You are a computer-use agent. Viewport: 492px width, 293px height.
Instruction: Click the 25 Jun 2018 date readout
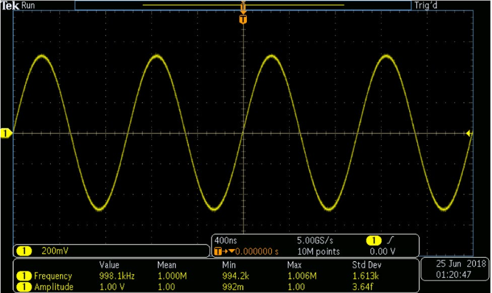(461, 263)
